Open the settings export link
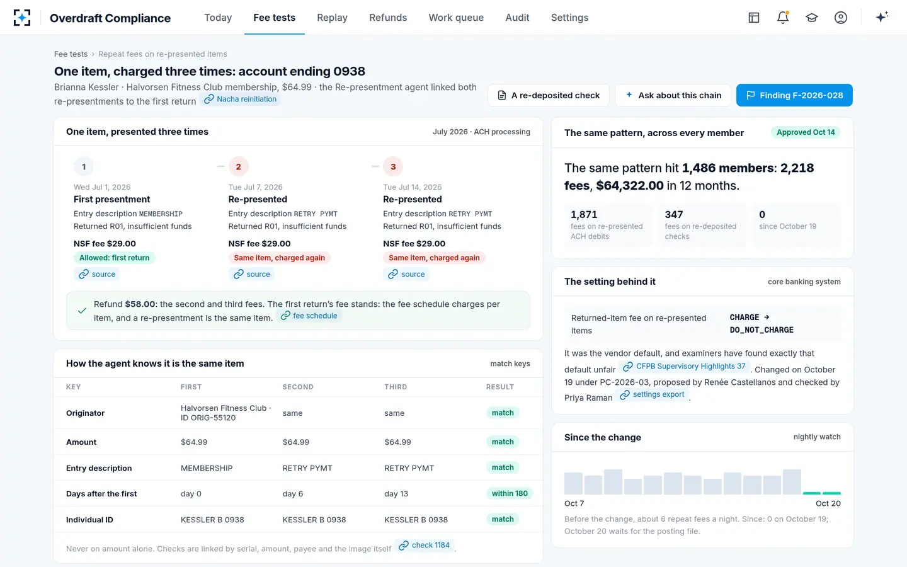Viewport: 907px width, 567px height. pos(652,394)
